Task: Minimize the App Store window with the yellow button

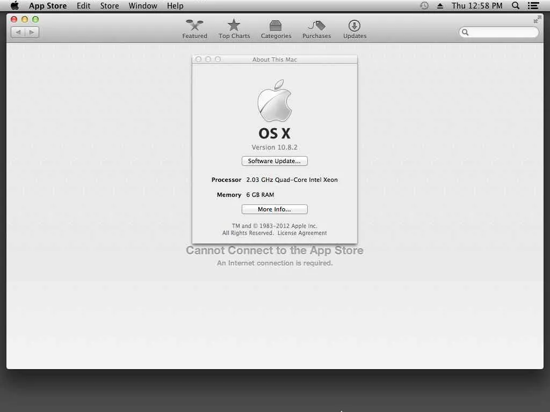Action: point(25,19)
